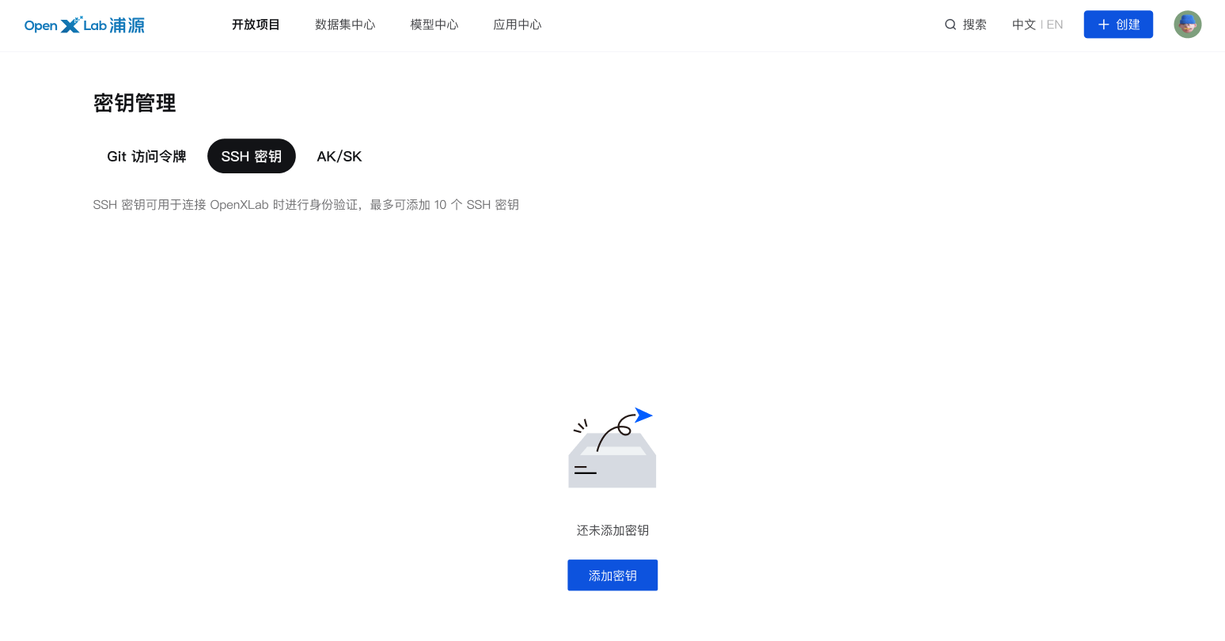The image size is (1225, 641).
Task: Select 中文 as the language
Action: 1023,25
